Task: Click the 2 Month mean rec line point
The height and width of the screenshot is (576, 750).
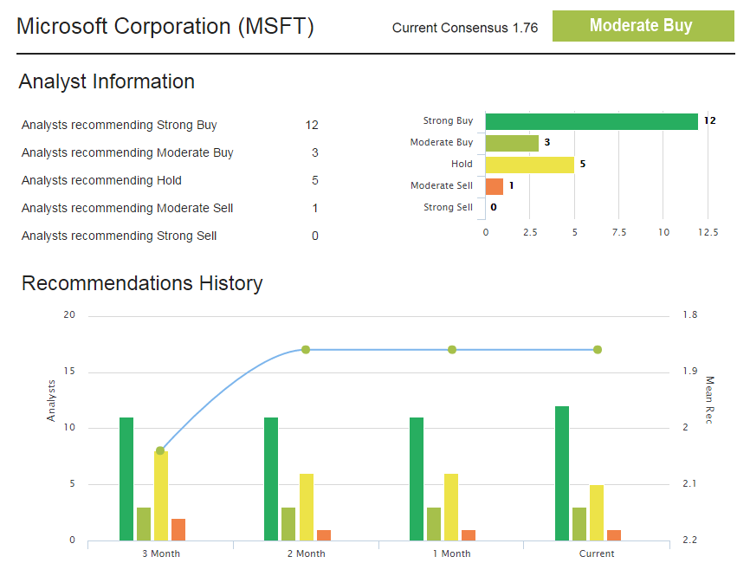Action: click(306, 350)
